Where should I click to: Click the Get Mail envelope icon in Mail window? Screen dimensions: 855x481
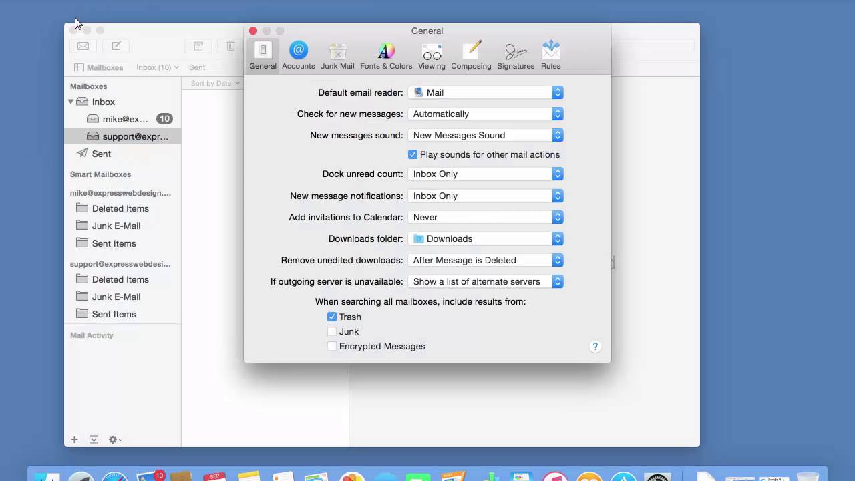tap(83, 46)
